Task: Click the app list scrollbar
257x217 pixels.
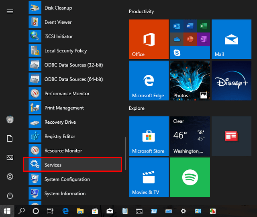Action: click(126, 153)
